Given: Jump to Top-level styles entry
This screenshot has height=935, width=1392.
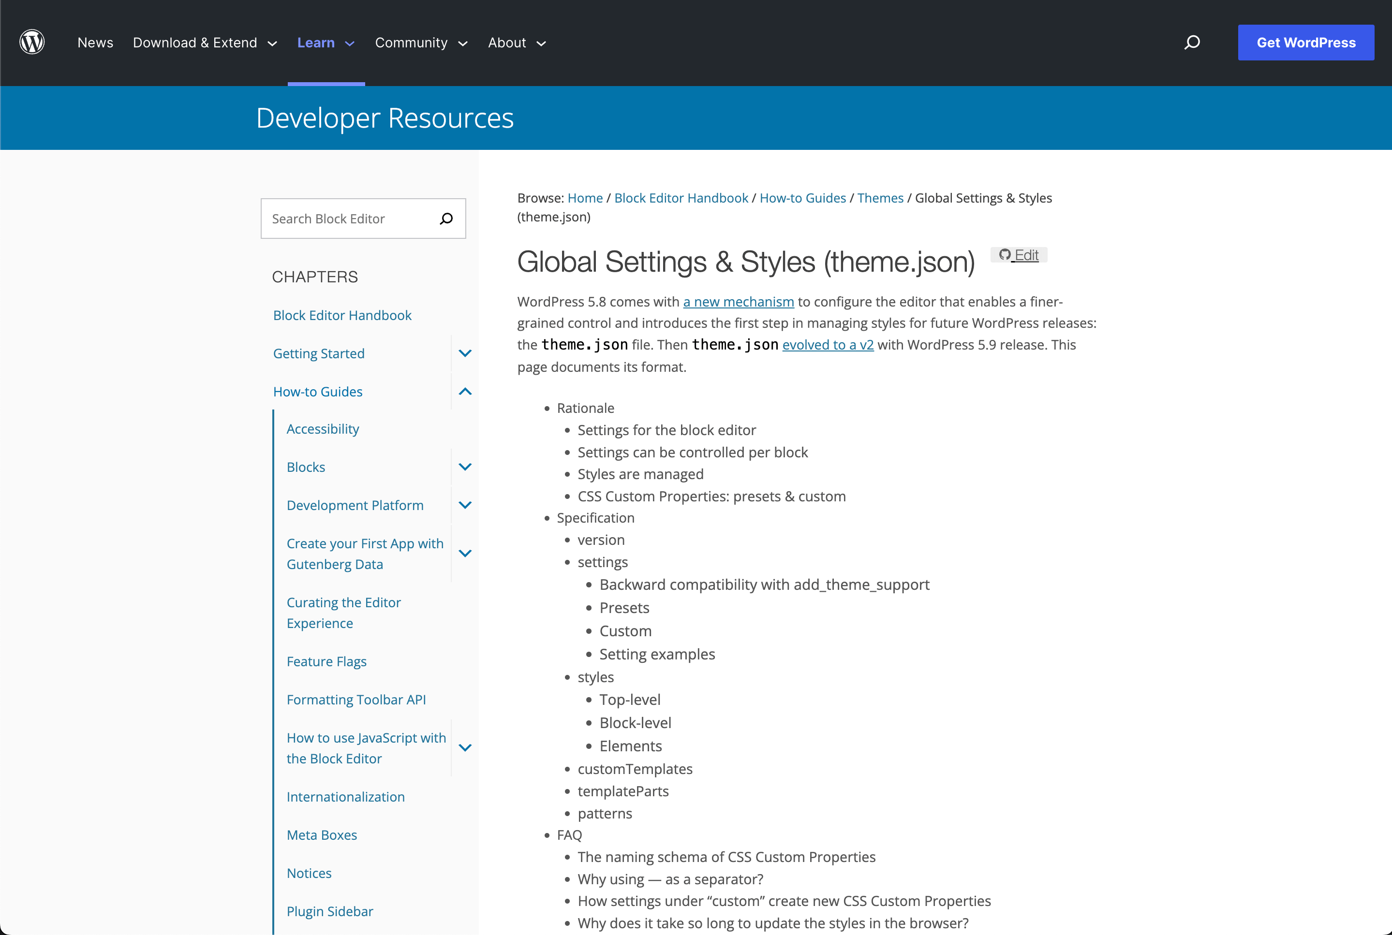Looking at the screenshot, I should coord(630,700).
